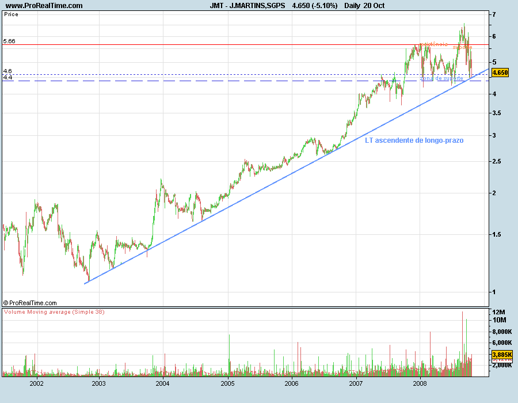
Task: Select the 5.66 resistance level label
Action: pos(9,41)
